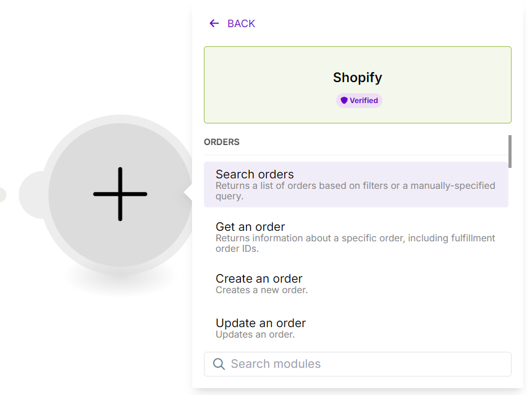Click the Verified badge label text
Image resolution: width=527 pixels, height=395 pixels.
pos(364,101)
